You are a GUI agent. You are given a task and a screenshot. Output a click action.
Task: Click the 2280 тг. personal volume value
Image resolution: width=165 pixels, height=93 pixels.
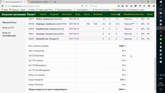click(123, 46)
